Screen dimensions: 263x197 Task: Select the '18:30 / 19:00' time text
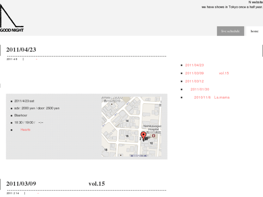click(24, 123)
